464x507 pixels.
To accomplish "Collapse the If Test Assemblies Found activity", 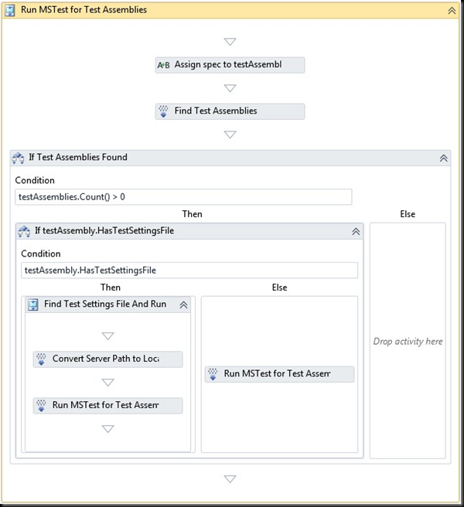I will (444, 158).
